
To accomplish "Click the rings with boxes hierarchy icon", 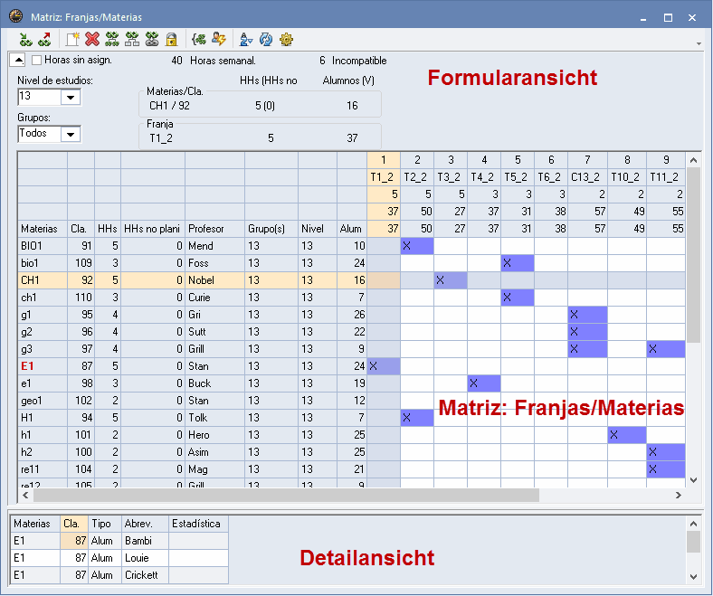I will (132, 40).
